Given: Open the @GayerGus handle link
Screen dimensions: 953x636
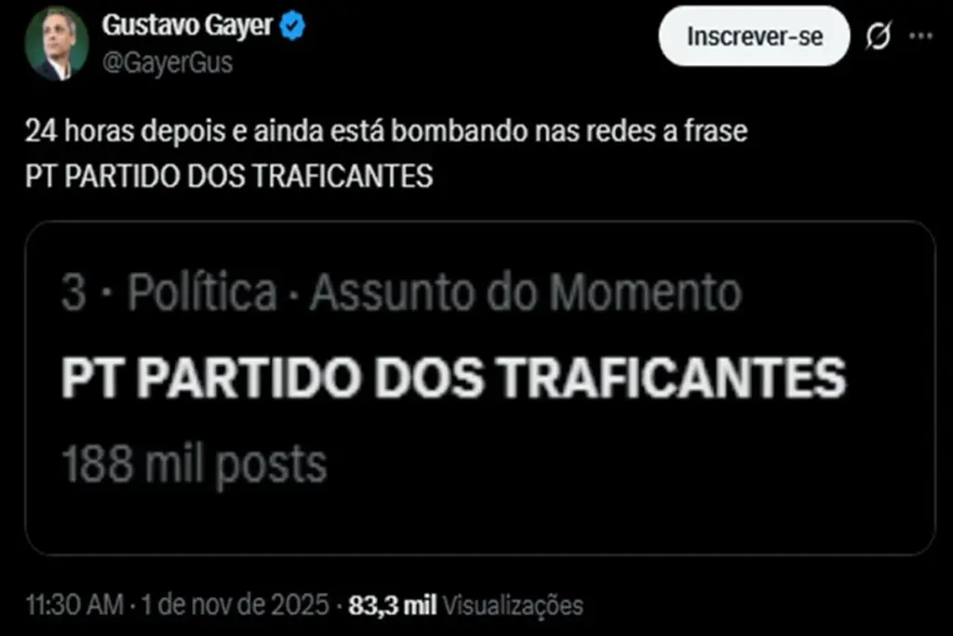Looking at the screenshot, I should coord(168,62).
